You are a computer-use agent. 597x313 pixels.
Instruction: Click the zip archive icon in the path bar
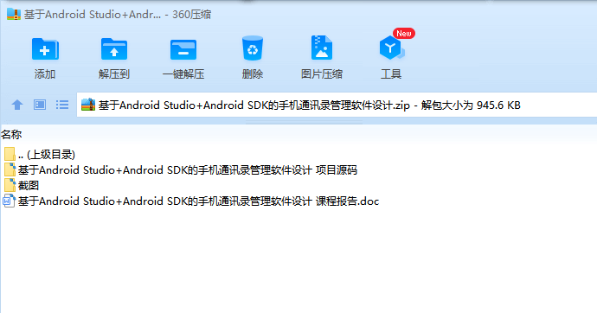click(88, 105)
